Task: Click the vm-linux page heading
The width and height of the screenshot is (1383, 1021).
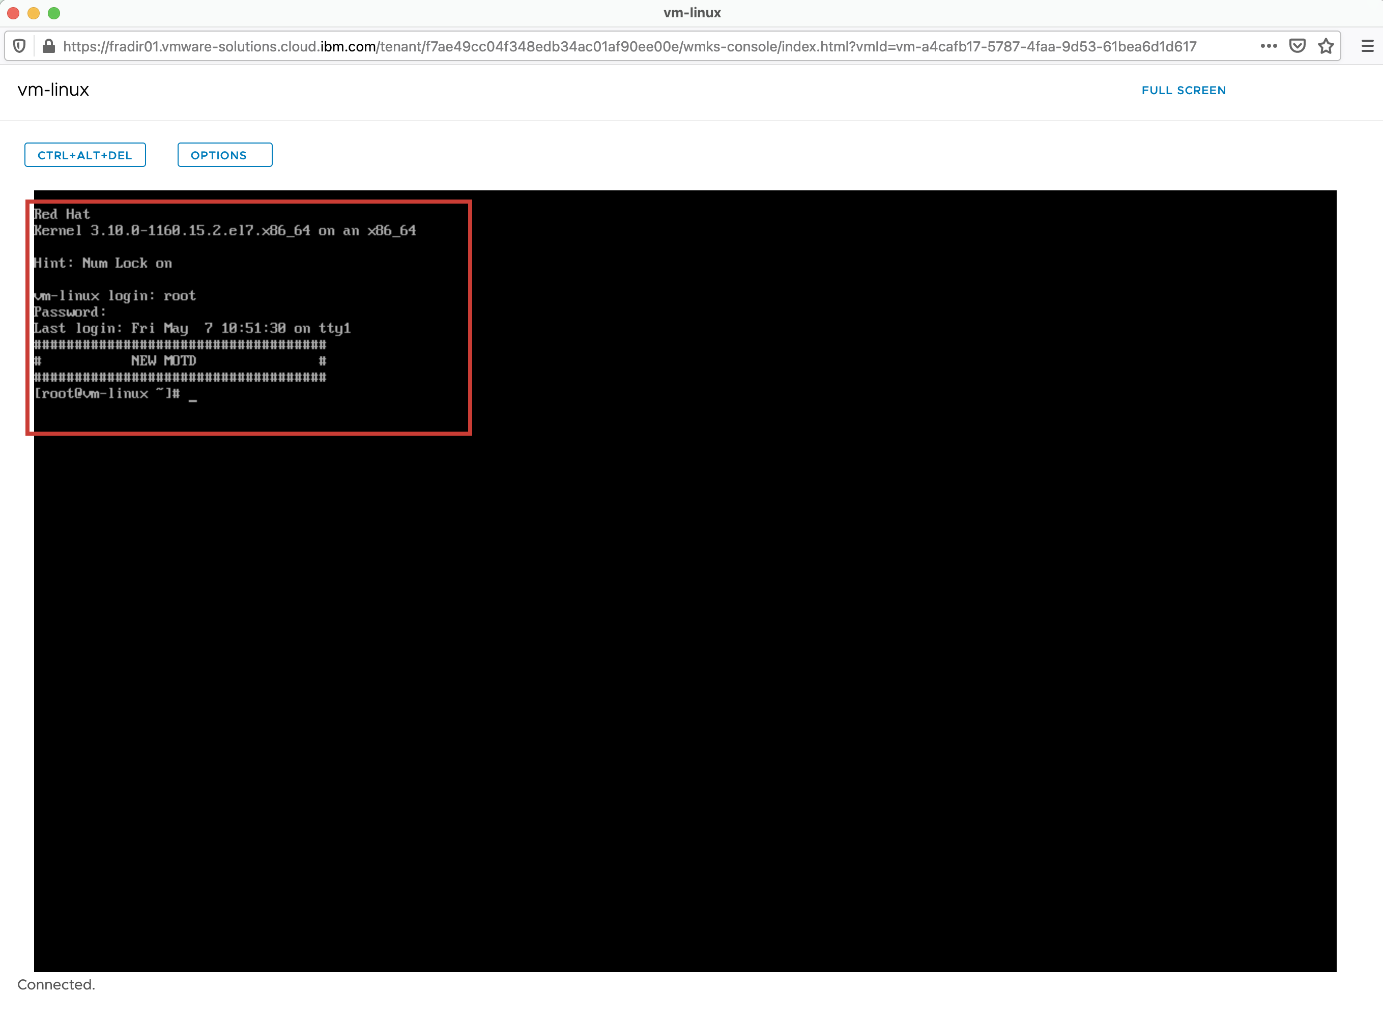Action: point(53,90)
